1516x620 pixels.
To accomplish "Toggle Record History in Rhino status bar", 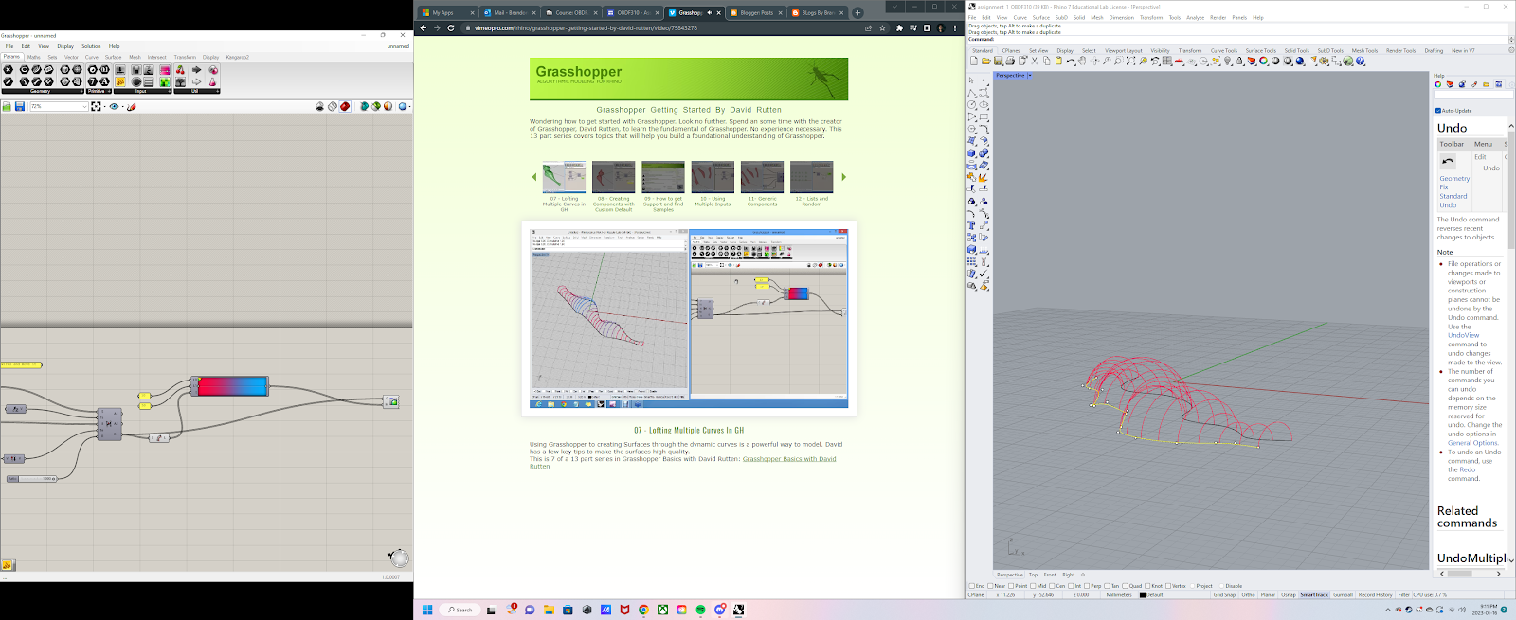I will pyautogui.click(x=1375, y=595).
